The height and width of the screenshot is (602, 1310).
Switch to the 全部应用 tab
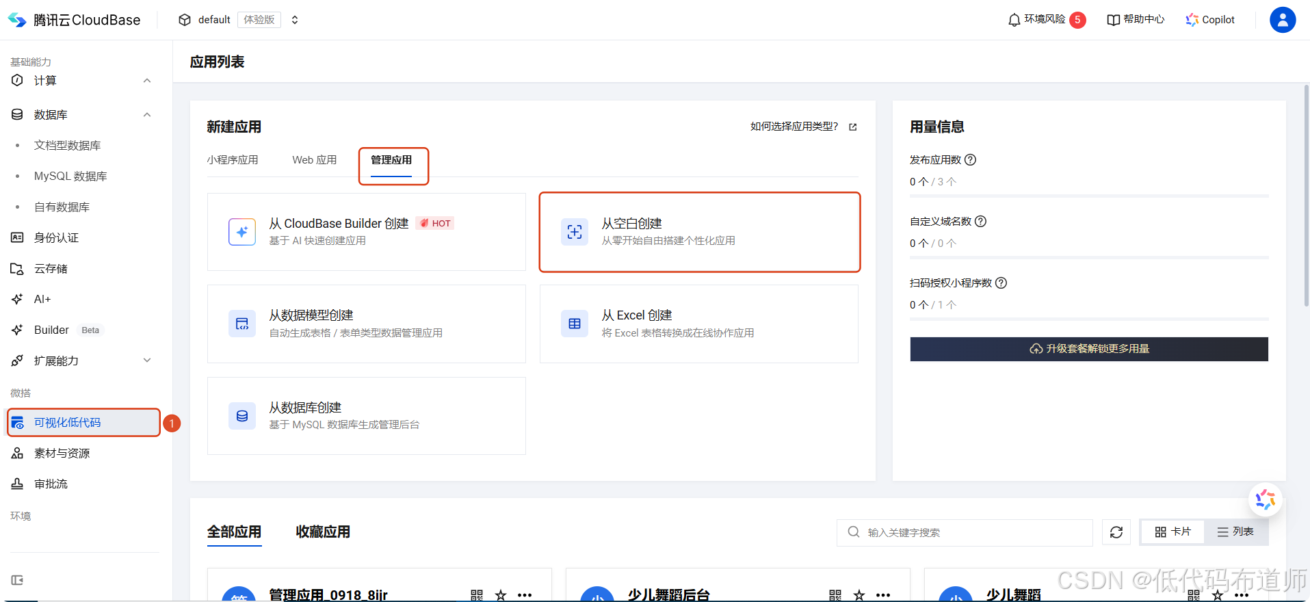[x=234, y=532]
